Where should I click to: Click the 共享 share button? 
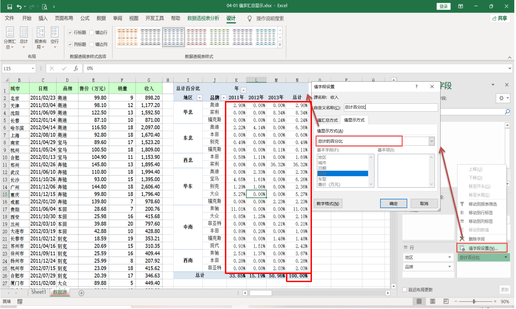click(500, 18)
